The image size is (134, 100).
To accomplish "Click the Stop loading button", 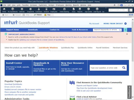I will (26, 15).
